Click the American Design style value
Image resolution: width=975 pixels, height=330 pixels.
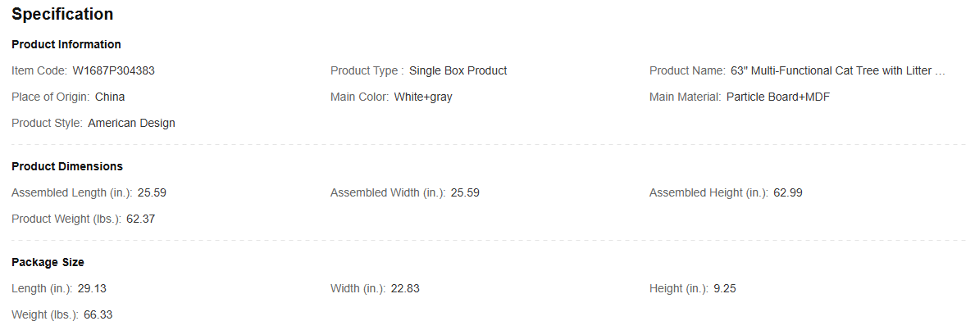click(132, 123)
